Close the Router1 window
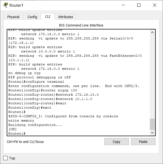Image resolution: width=163 pixels, height=164 pixels. click(155, 5)
